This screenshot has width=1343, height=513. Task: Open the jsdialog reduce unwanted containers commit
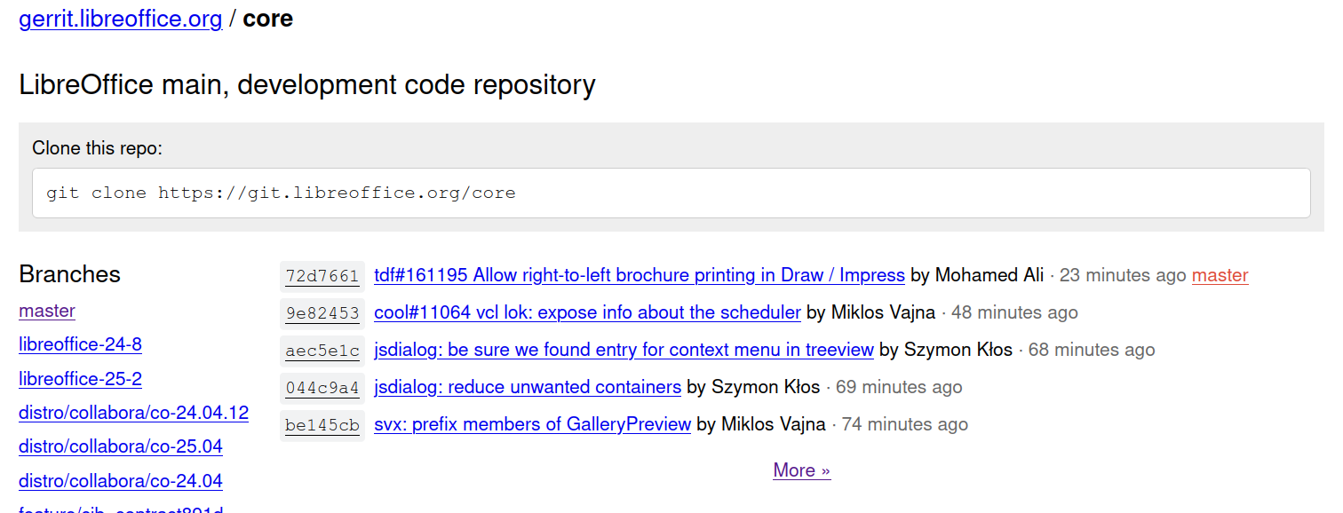pos(528,387)
